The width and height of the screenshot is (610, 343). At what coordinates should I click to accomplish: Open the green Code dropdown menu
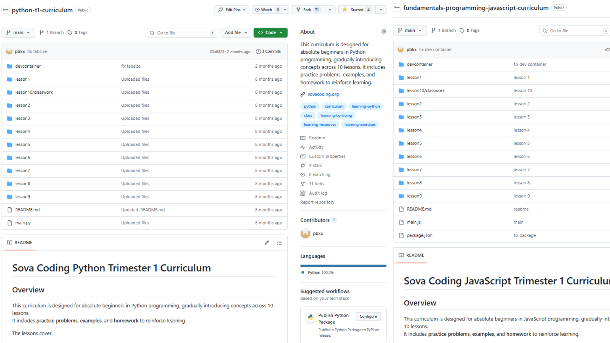click(x=270, y=32)
